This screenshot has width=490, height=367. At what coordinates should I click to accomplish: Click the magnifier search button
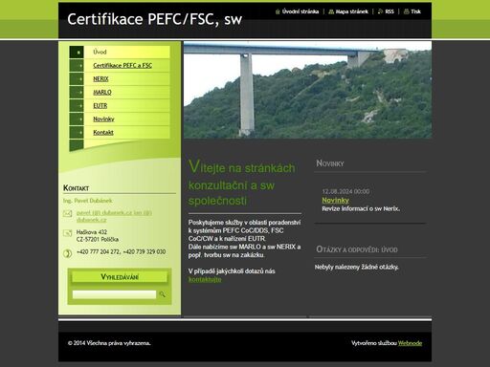162,294
